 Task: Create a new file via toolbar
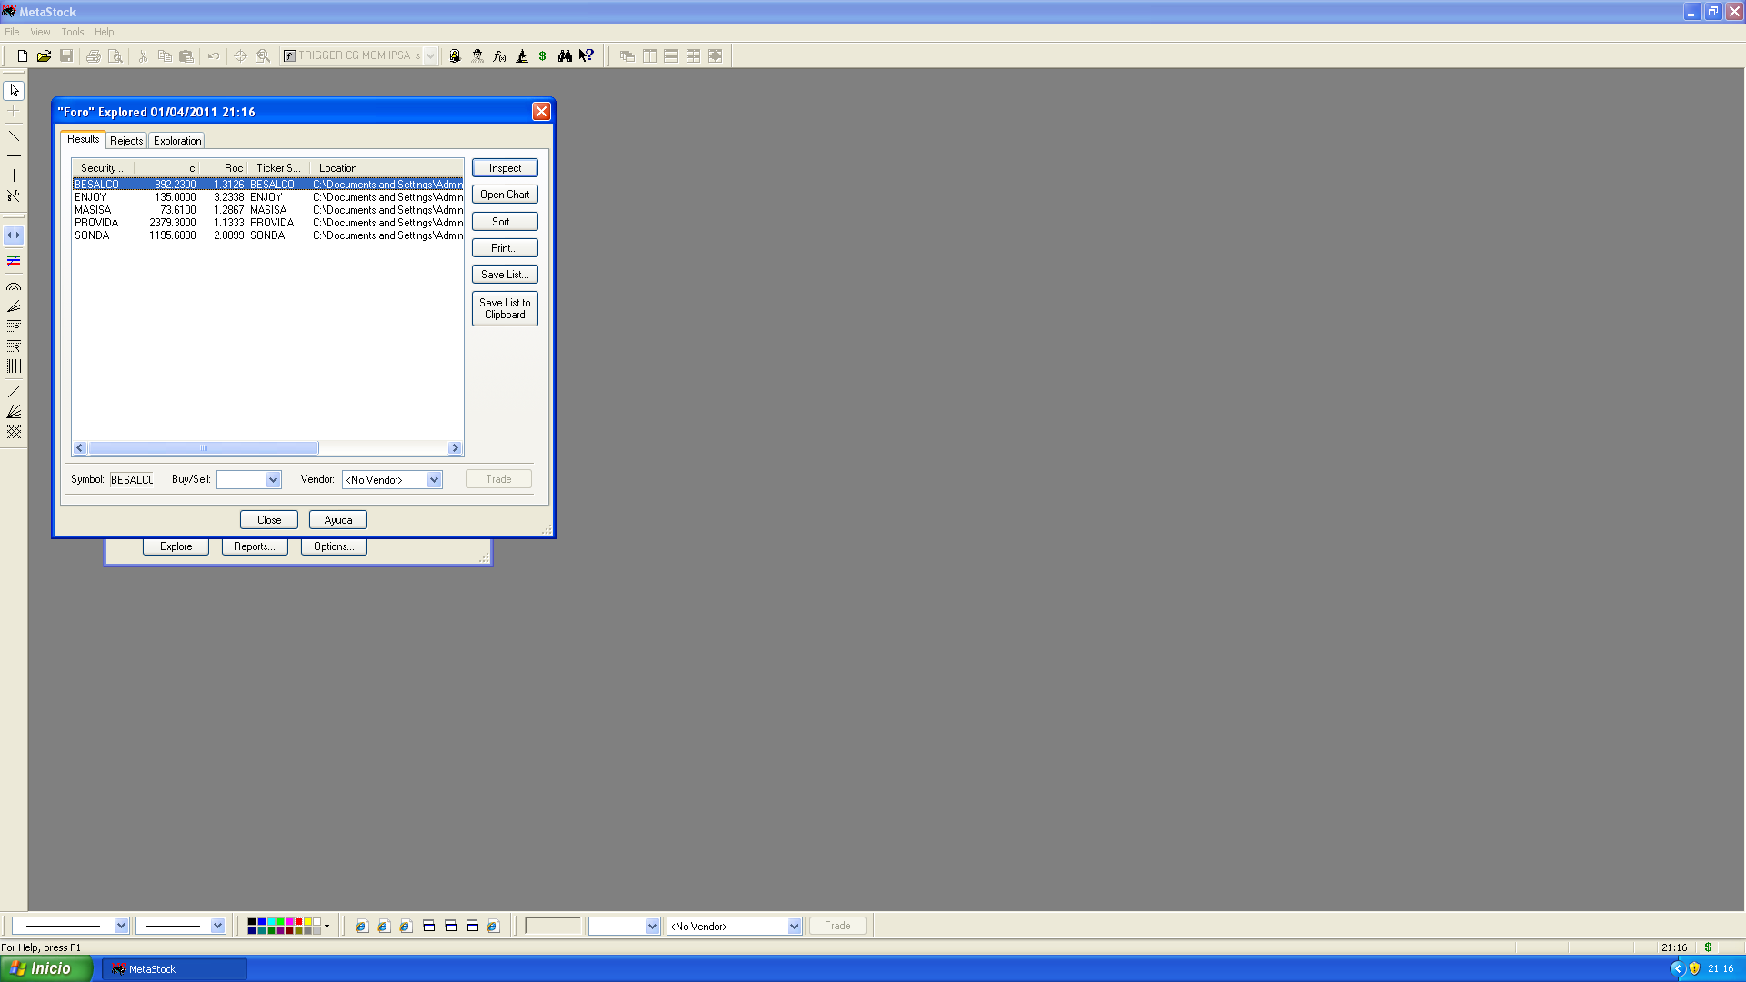[22, 55]
